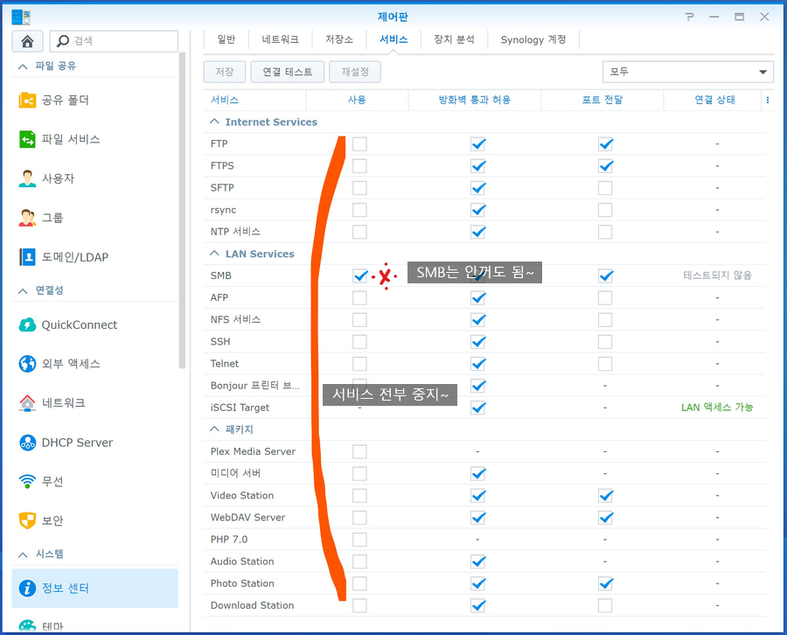This screenshot has height=635, width=787.
Task: Switch to the Synology 계정 tab
Action: pyautogui.click(x=533, y=39)
